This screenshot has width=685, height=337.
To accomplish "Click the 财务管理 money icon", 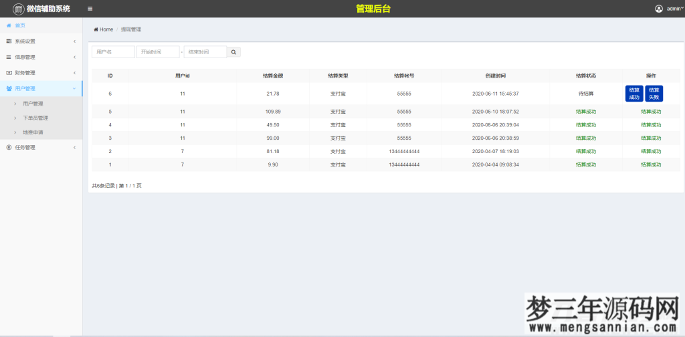I will 9,73.
